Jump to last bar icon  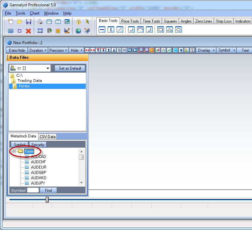[x=135, y=50]
